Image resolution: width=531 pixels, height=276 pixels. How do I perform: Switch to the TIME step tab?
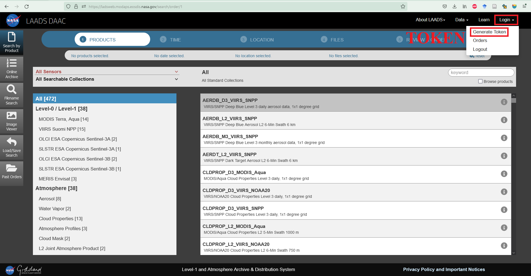170,40
